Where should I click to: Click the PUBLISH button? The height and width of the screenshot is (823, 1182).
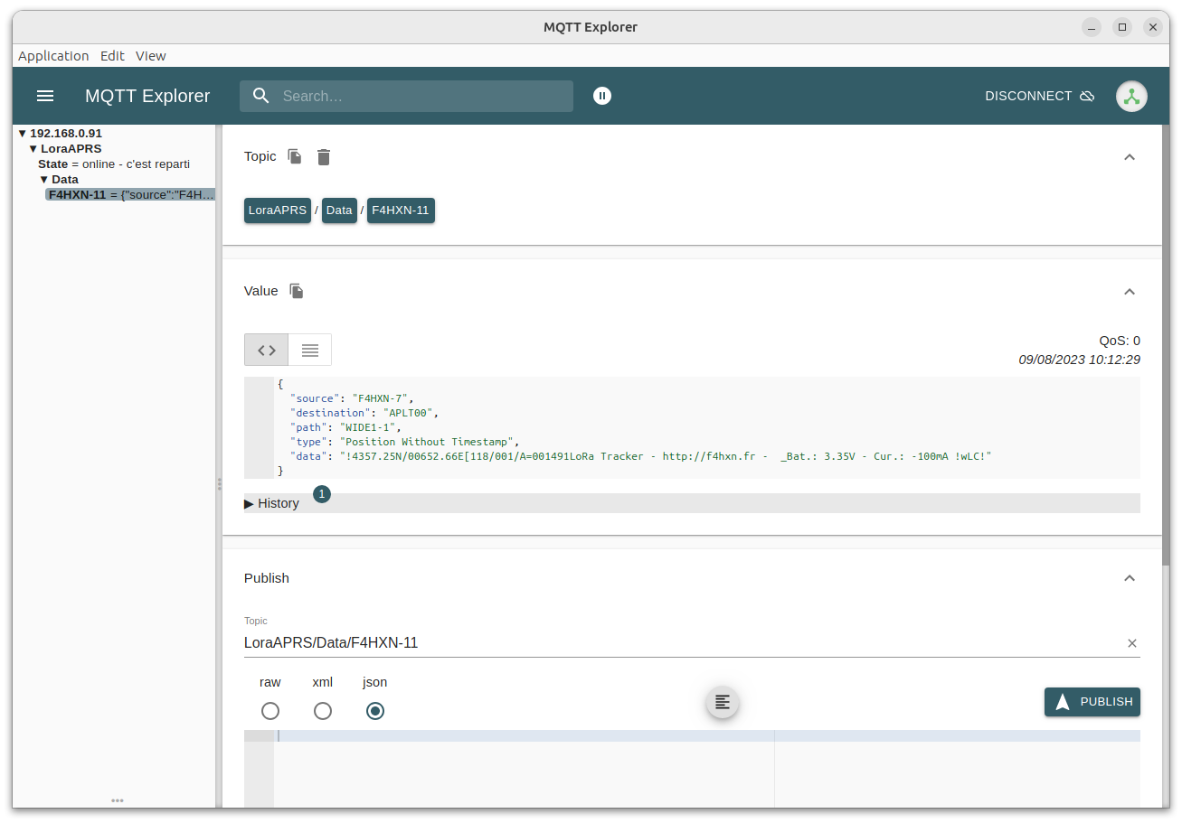1092,702
